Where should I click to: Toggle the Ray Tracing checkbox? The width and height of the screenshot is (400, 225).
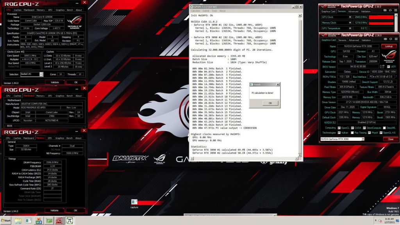pos(352,133)
